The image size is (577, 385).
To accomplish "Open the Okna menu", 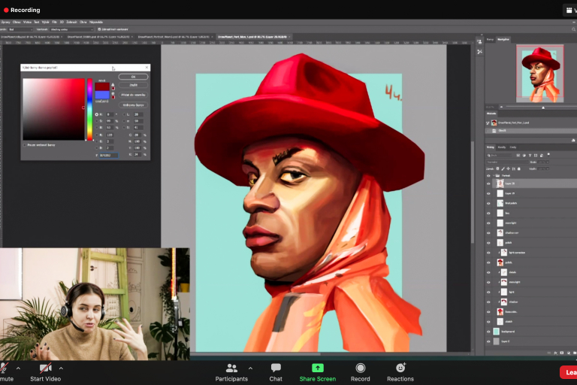I will click(x=83, y=22).
